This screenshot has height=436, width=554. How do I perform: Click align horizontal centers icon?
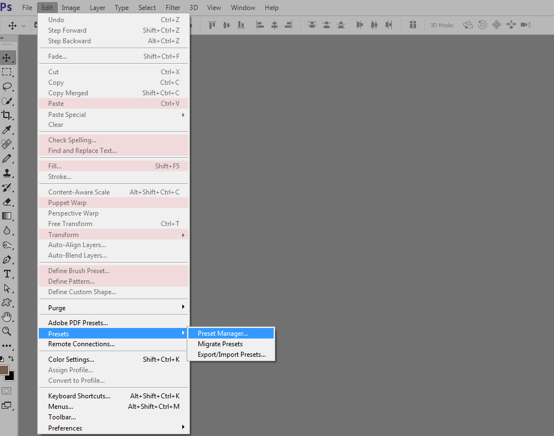pos(275,25)
